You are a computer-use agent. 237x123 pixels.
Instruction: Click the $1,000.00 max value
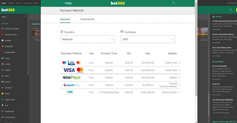point(148,85)
